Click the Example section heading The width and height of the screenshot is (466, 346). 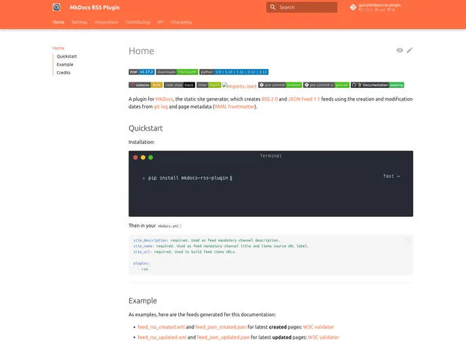[x=143, y=301]
